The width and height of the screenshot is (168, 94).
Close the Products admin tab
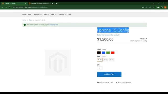pos(52,3)
